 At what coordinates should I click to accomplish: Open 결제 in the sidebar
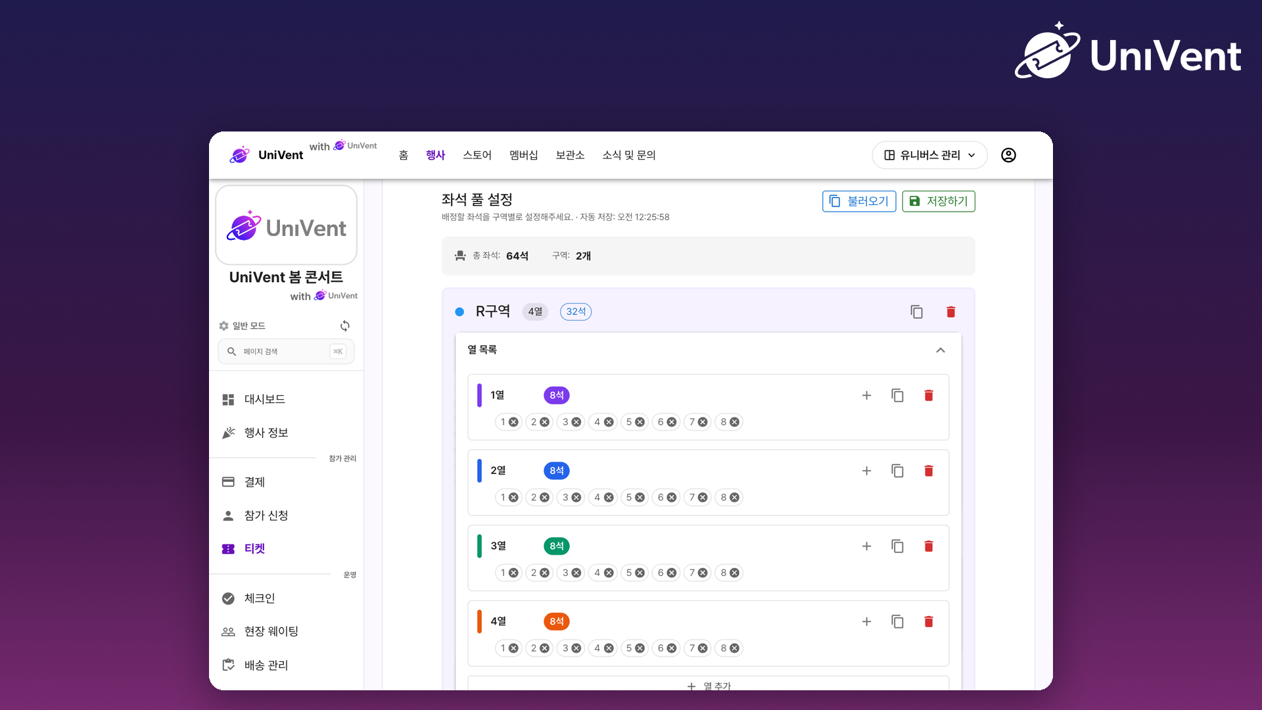coord(287,482)
